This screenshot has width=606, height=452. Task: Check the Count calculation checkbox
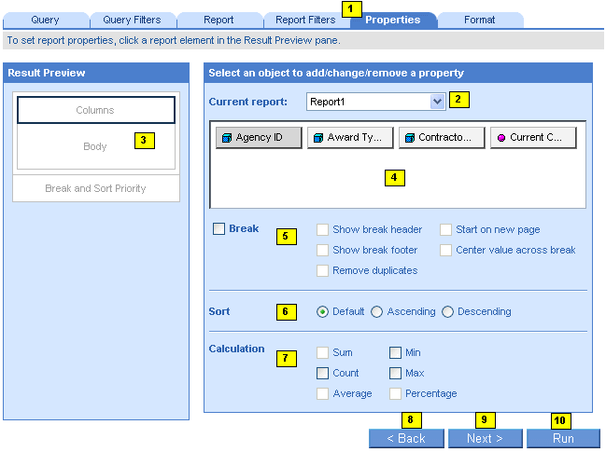coord(323,374)
